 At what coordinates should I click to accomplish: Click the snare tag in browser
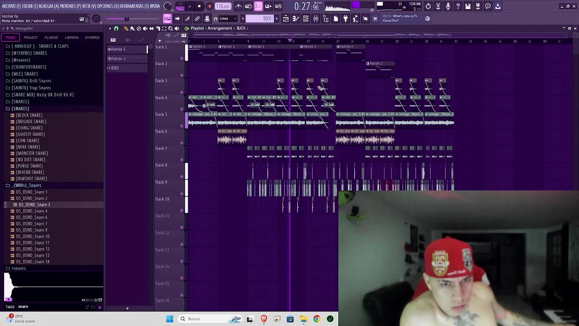click(x=23, y=307)
